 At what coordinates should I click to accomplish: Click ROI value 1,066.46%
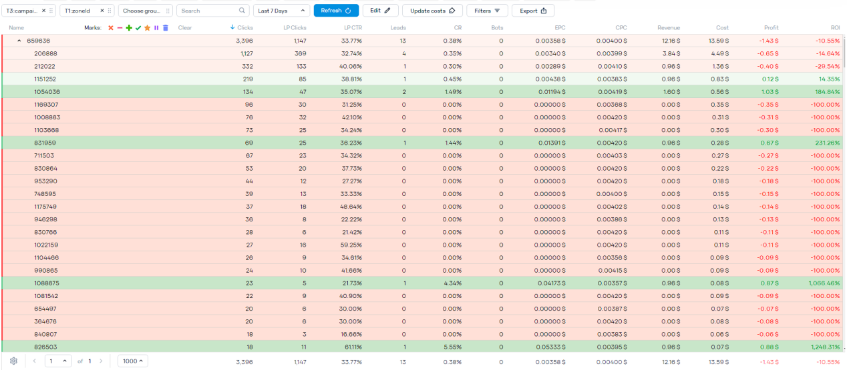click(x=823, y=283)
